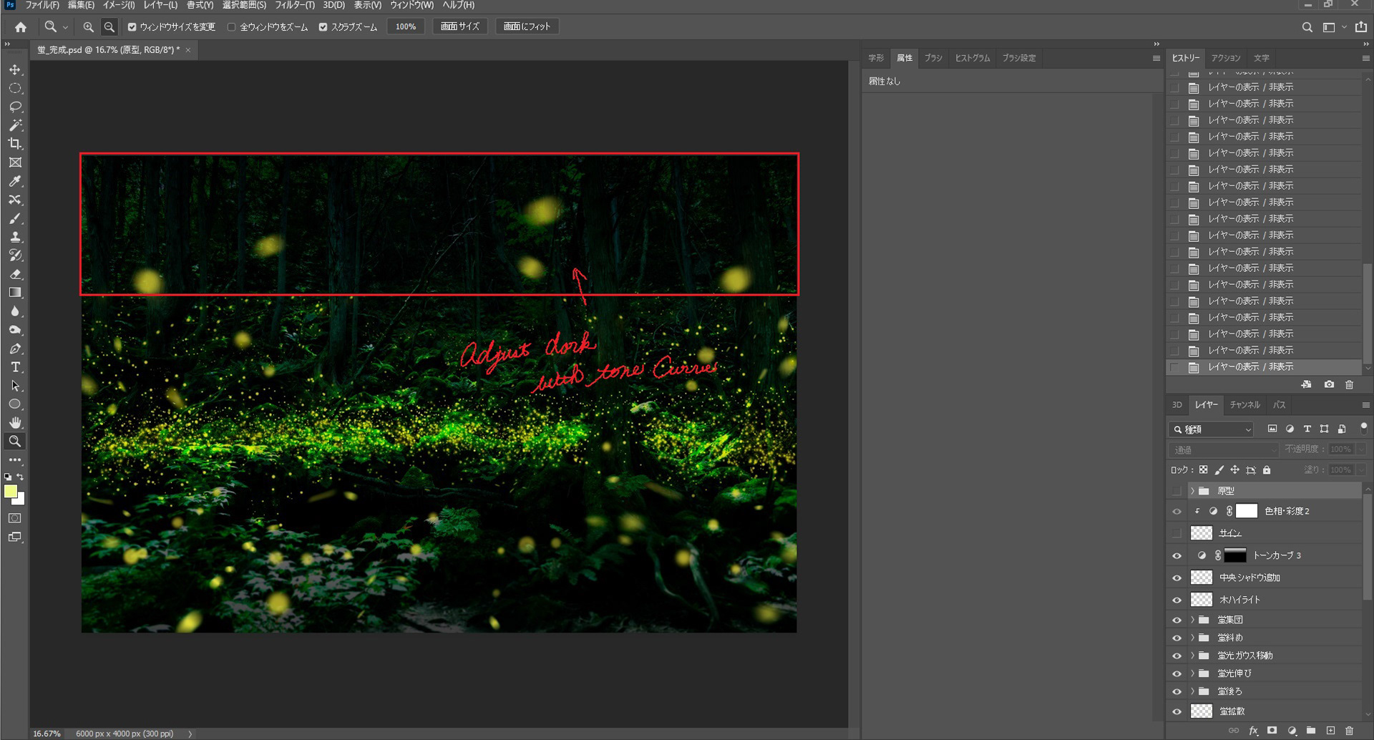Screen dimensions: 1374x740
Task: Select the Clone Stamp tool
Action: [15, 237]
